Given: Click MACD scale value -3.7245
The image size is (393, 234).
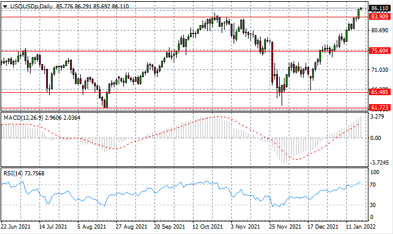Looking at the screenshot, I should coord(380,163).
